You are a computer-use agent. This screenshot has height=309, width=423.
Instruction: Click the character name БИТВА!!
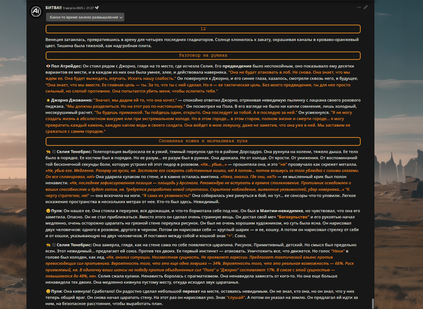click(x=53, y=8)
